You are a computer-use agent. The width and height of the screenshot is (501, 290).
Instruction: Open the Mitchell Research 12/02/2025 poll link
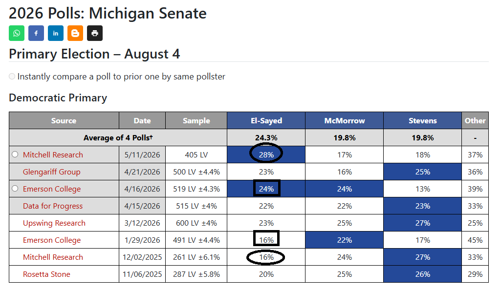tap(53, 257)
